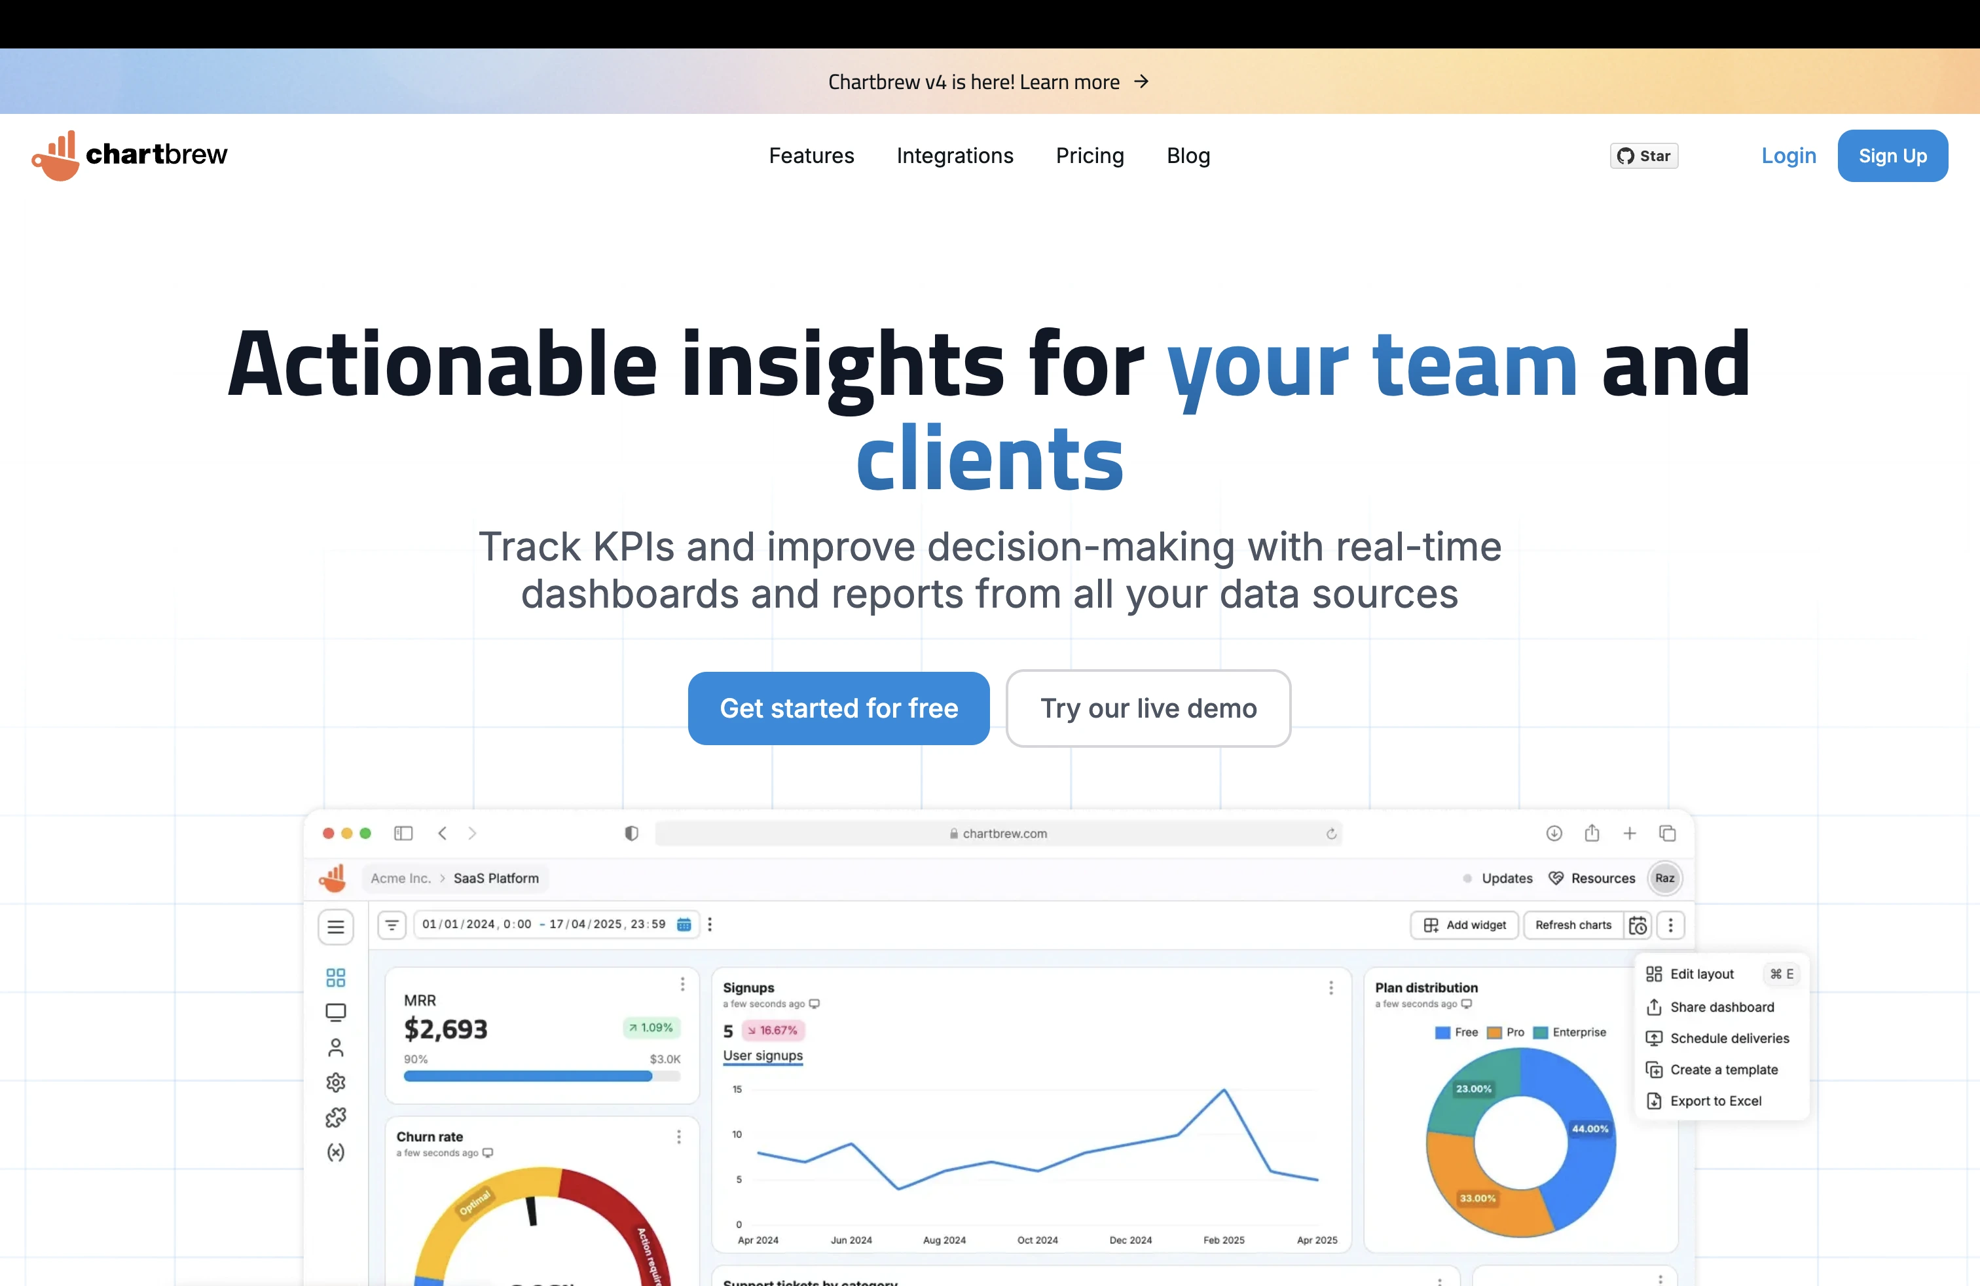
Task: Click the browser back arrow in the mockup
Action: pos(443,833)
